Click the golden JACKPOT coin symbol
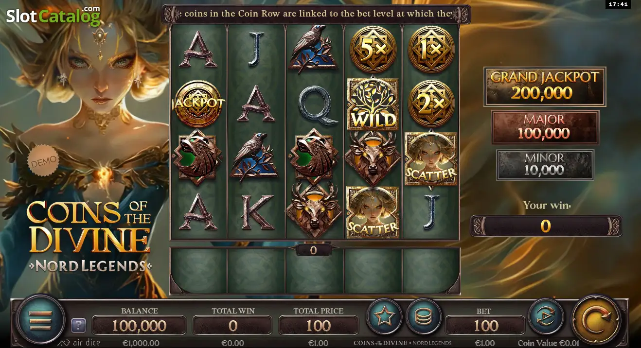Screen dimensions: 641x348 coord(197,104)
